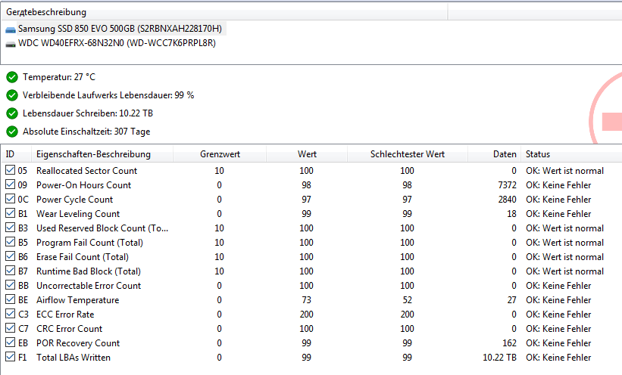Click the 18 data value for Wear Leveling
622x375 pixels.
click(x=511, y=214)
